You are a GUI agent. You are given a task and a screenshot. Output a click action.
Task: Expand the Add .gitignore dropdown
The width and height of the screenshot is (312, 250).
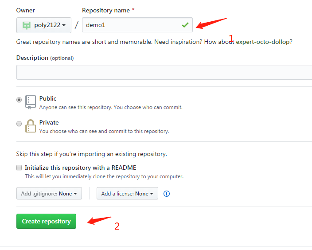coord(49,194)
